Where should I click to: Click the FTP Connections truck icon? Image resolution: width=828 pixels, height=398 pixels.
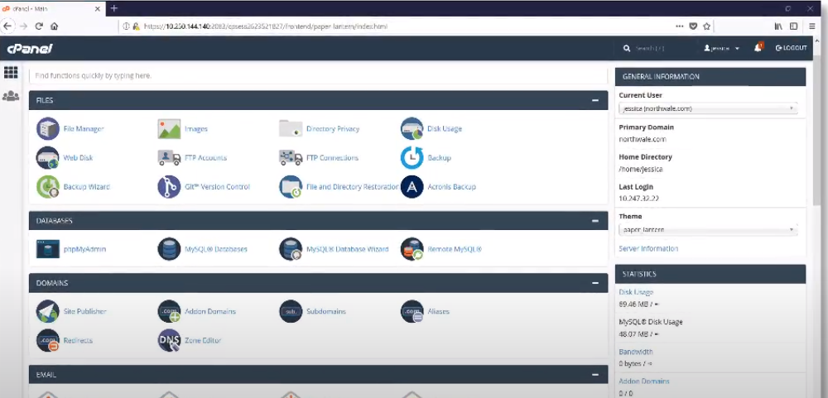291,157
